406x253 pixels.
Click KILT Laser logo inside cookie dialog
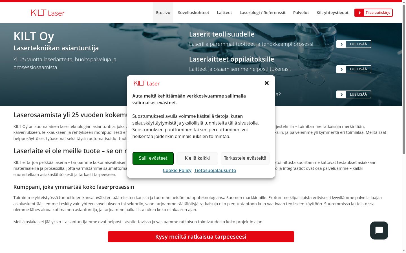click(147, 83)
